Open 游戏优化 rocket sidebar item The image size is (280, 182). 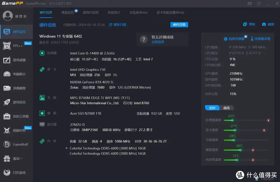pyautogui.click(x=16, y=102)
